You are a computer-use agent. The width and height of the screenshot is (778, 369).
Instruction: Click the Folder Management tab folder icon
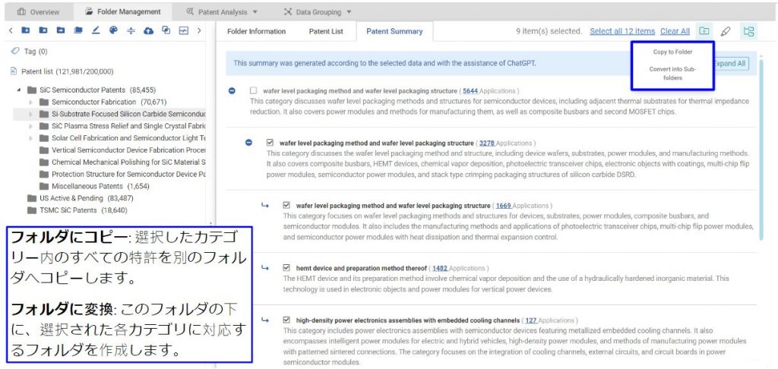pos(89,11)
